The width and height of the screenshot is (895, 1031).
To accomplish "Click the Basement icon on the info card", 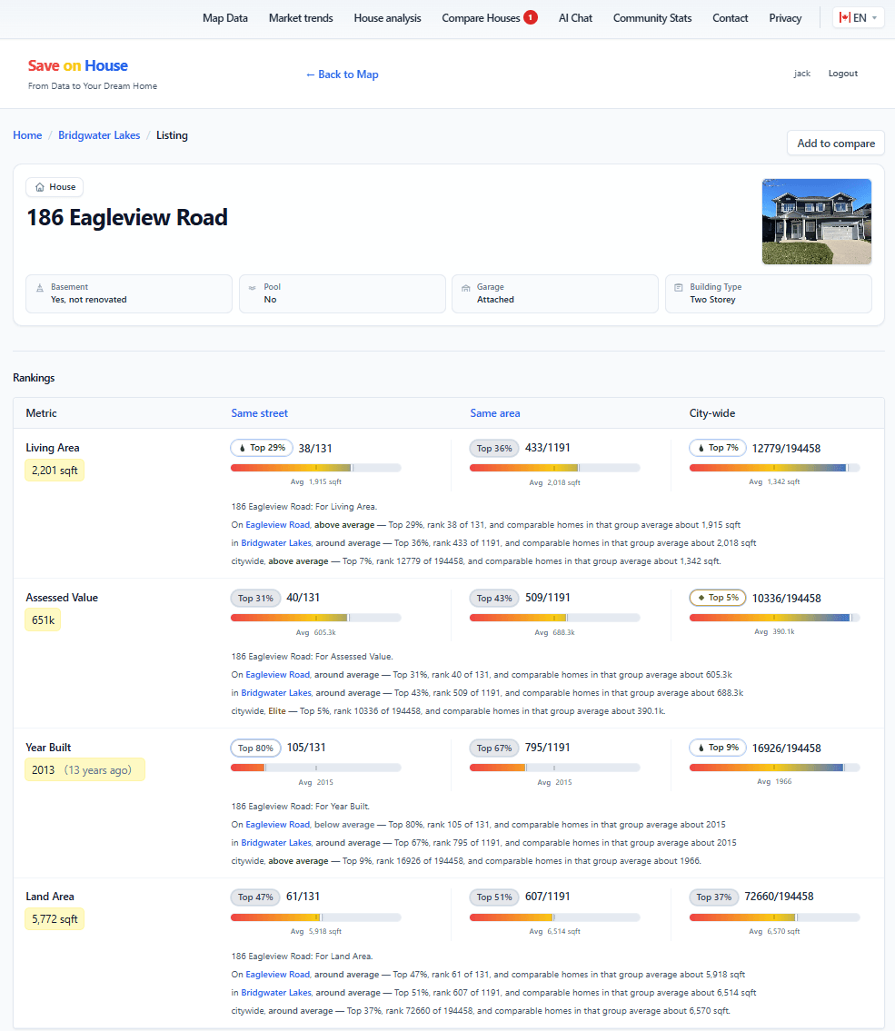I will [40, 287].
